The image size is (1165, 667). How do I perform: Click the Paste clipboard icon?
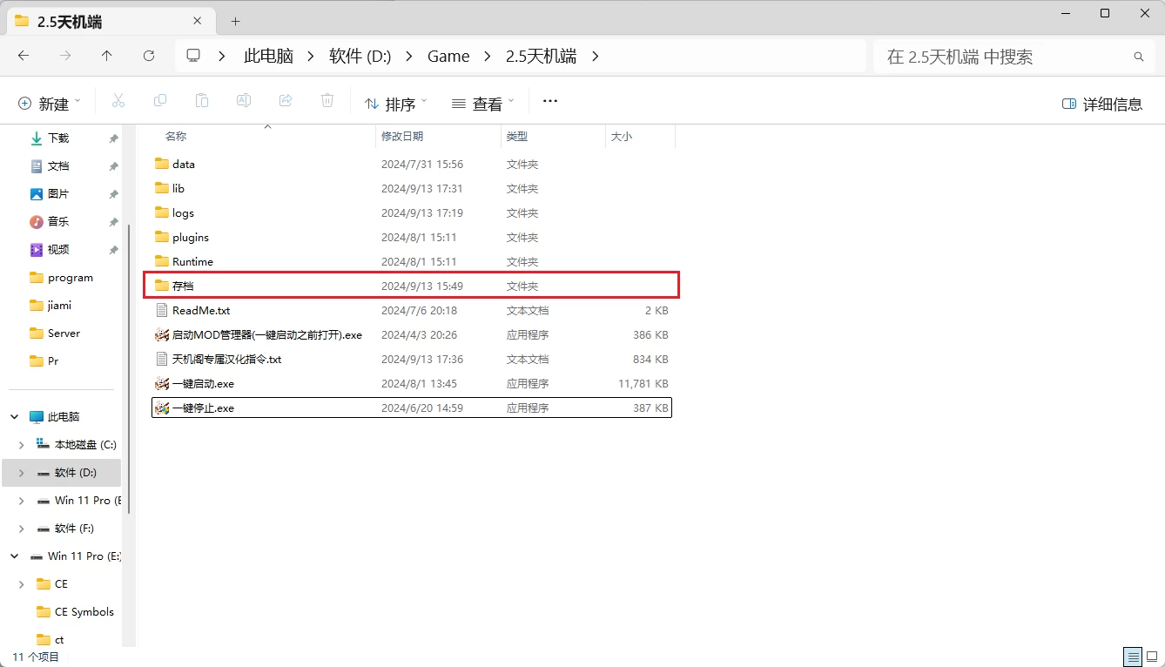[202, 101]
